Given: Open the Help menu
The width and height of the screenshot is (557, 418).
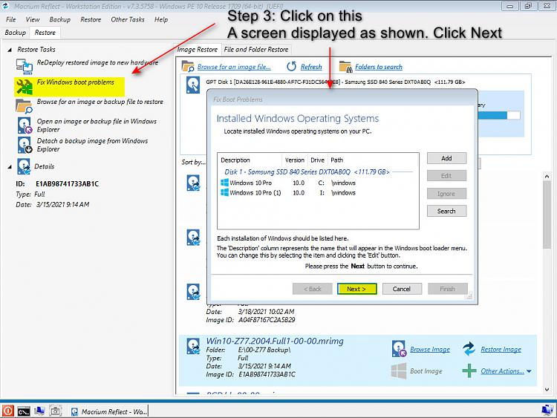Looking at the screenshot, I should (x=161, y=19).
